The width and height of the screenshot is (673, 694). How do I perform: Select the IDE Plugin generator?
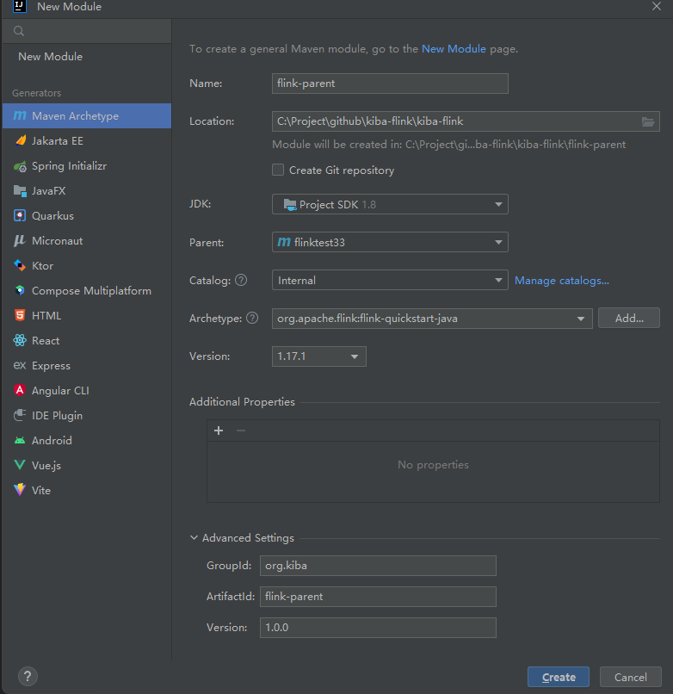point(87,416)
